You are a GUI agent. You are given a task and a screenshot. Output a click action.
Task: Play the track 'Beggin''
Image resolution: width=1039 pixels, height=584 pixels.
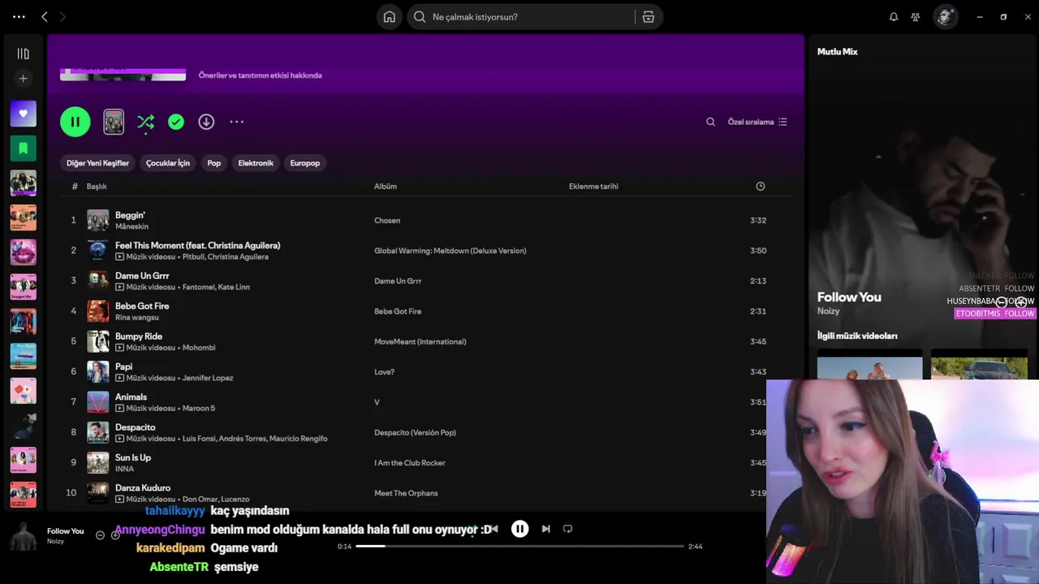130,215
